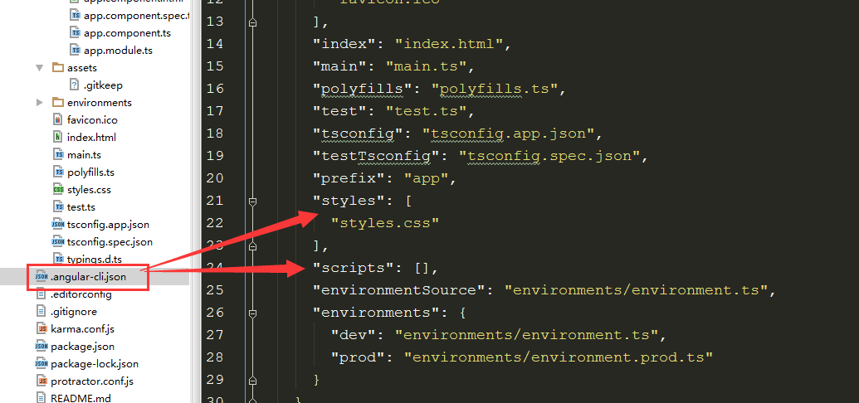The height and width of the screenshot is (403, 859).
Task: Click "dev" key on line 27
Action: 354,335
